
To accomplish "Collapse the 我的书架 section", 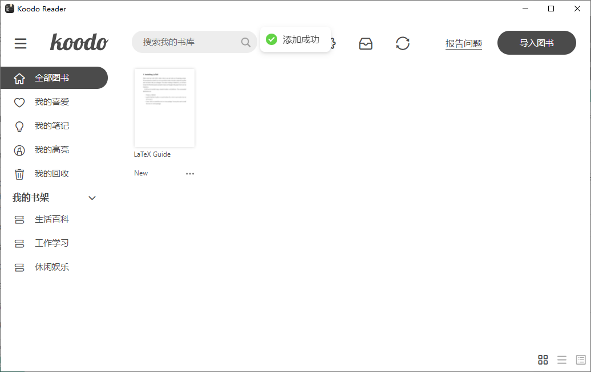I will click(x=92, y=198).
